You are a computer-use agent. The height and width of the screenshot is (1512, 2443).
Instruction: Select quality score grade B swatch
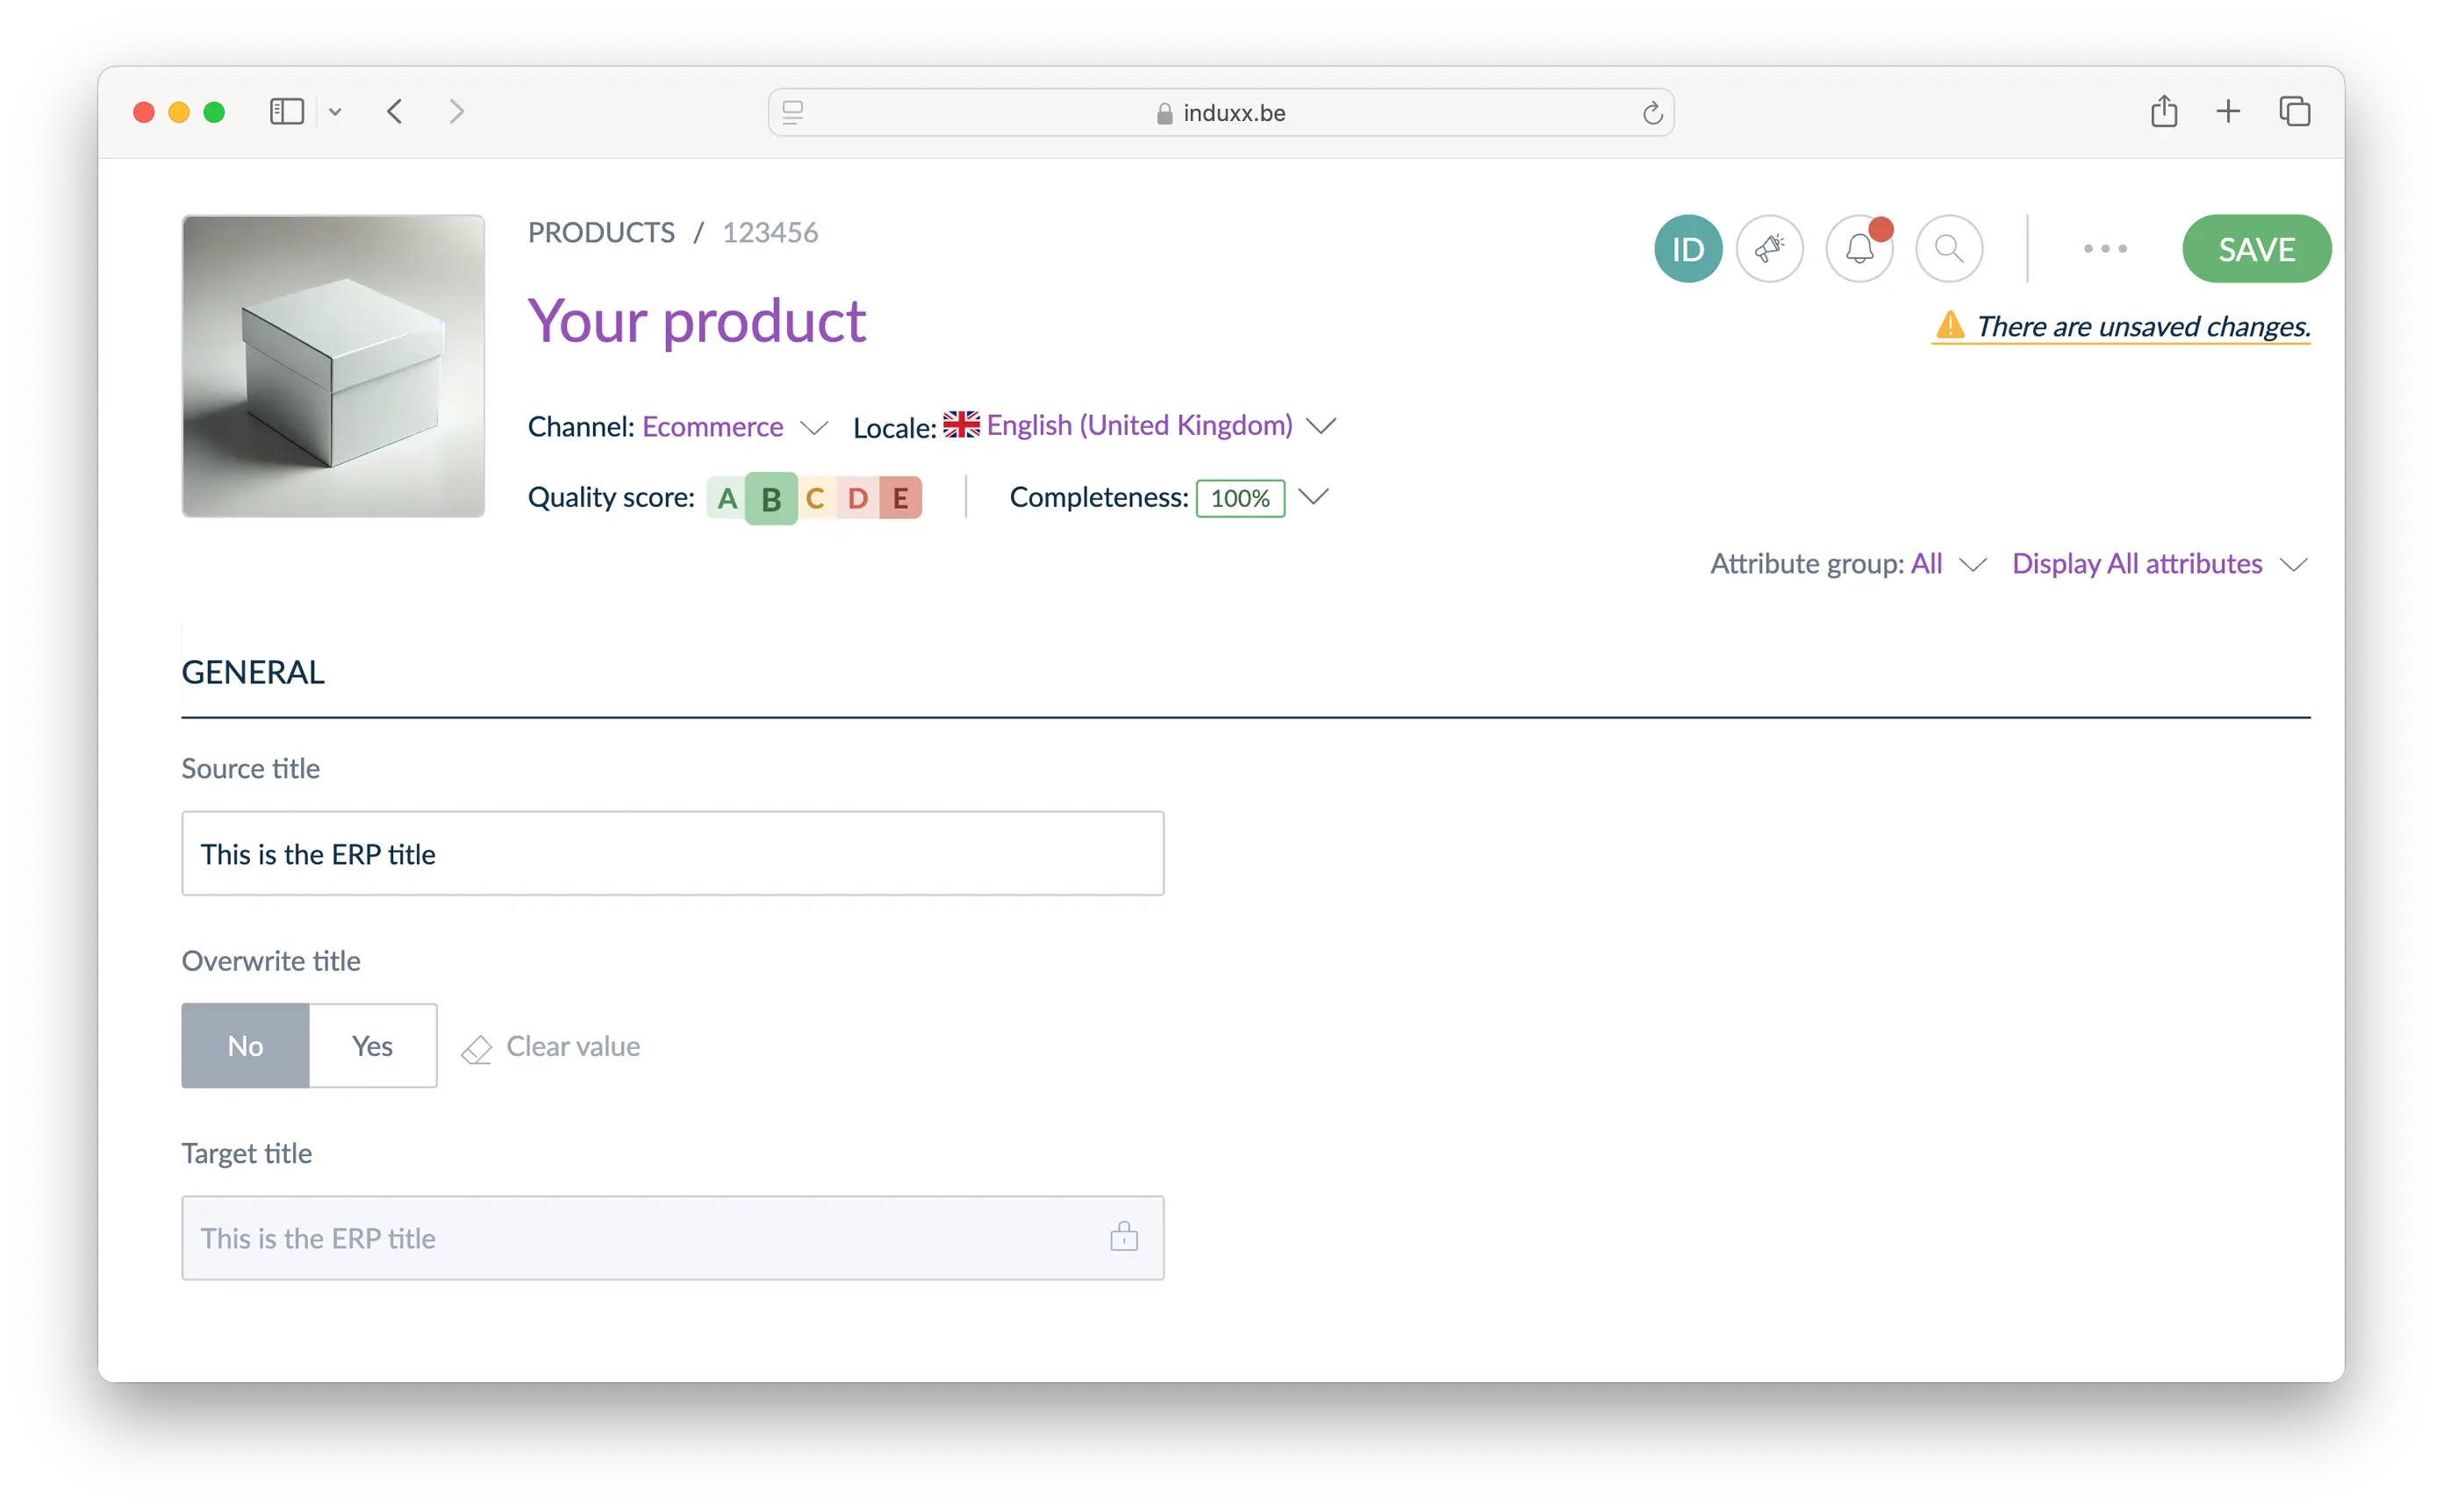click(770, 498)
